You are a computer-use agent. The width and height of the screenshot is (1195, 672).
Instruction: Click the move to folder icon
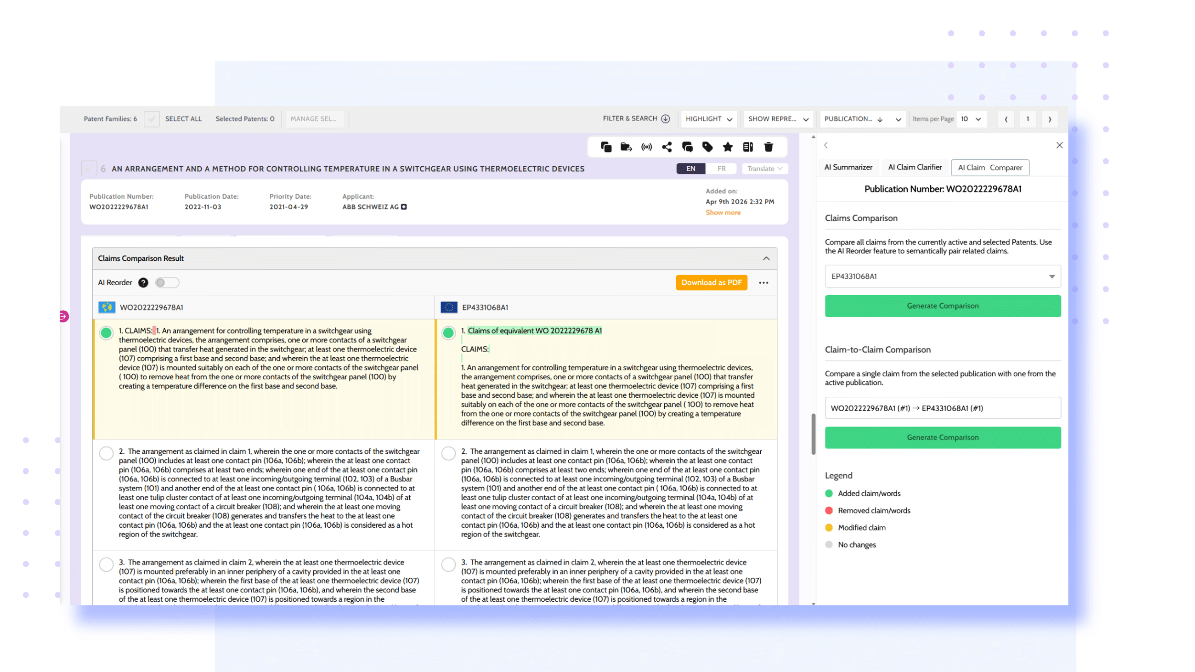[x=626, y=147]
